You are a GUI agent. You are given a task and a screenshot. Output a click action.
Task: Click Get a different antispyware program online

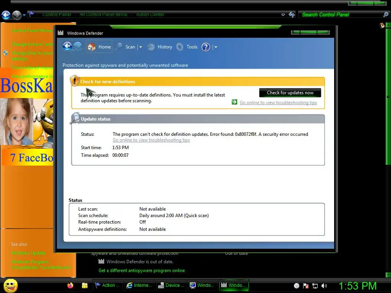(142, 270)
